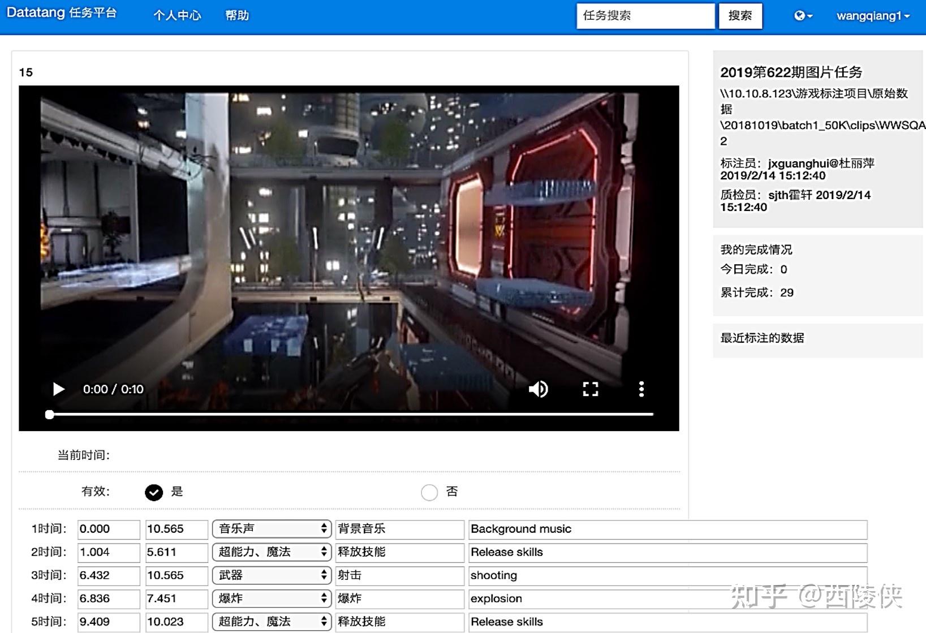Click row 5 end time field 10.023
This screenshot has height=633, width=926.
[x=176, y=622]
